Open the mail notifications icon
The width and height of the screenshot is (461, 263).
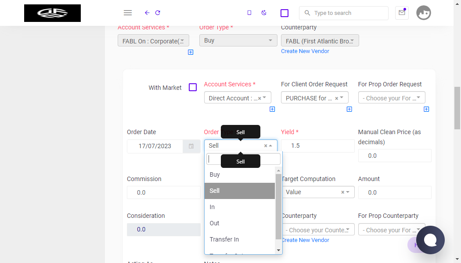pos(402,13)
